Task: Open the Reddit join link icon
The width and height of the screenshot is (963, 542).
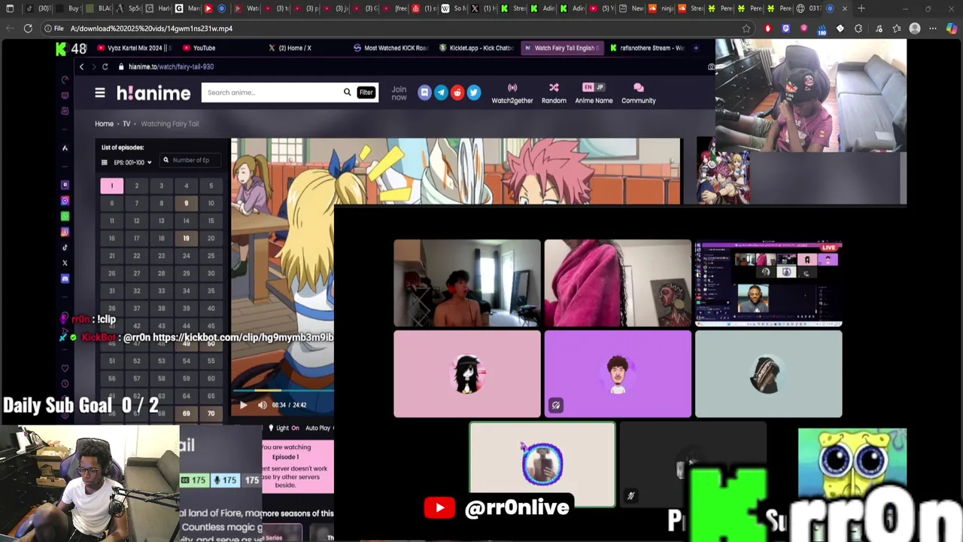Action: (x=457, y=93)
